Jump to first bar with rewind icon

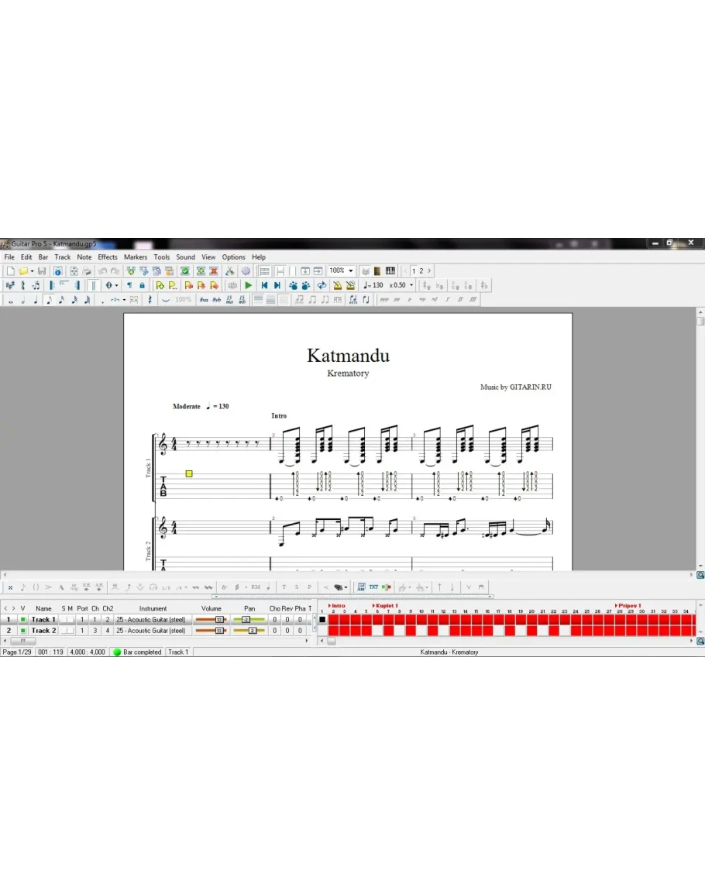tap(264, 285)
